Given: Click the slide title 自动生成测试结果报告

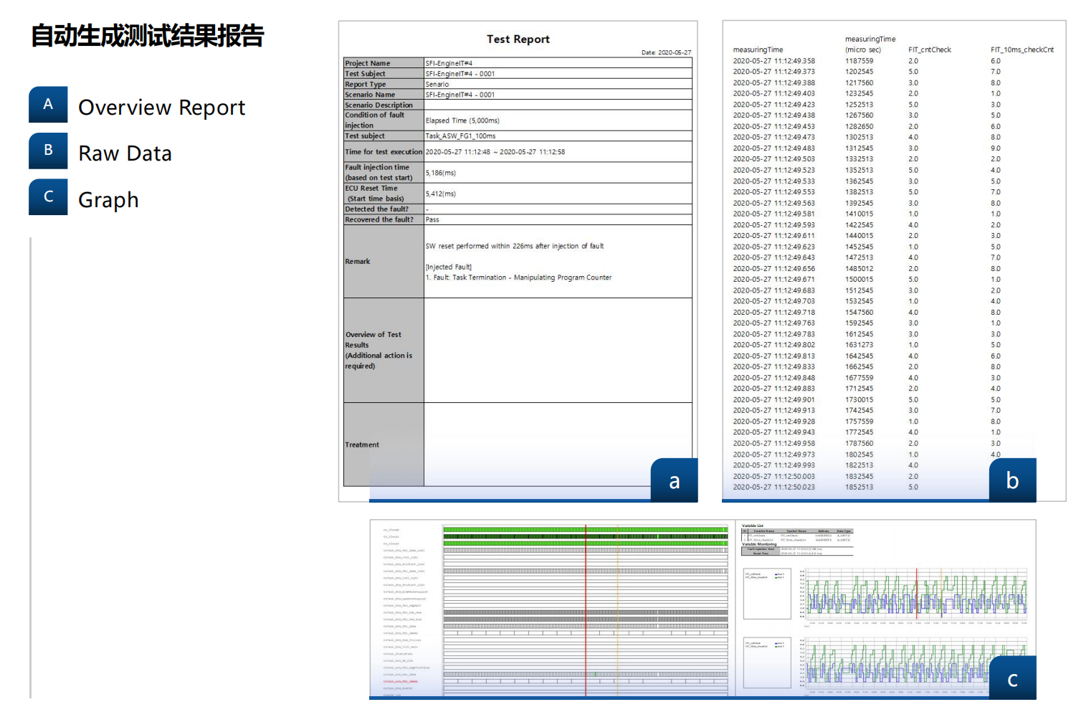Looking at the screenshot, I should coord(147,35).
